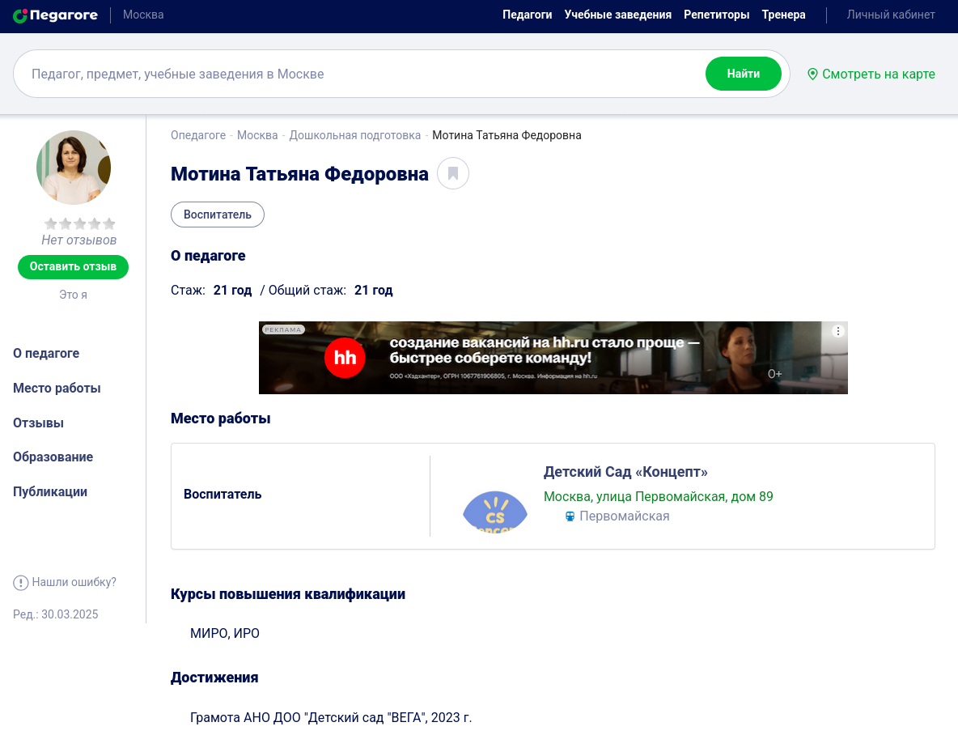Open the ad options via three-dot icon

click(x=838, y=330)
